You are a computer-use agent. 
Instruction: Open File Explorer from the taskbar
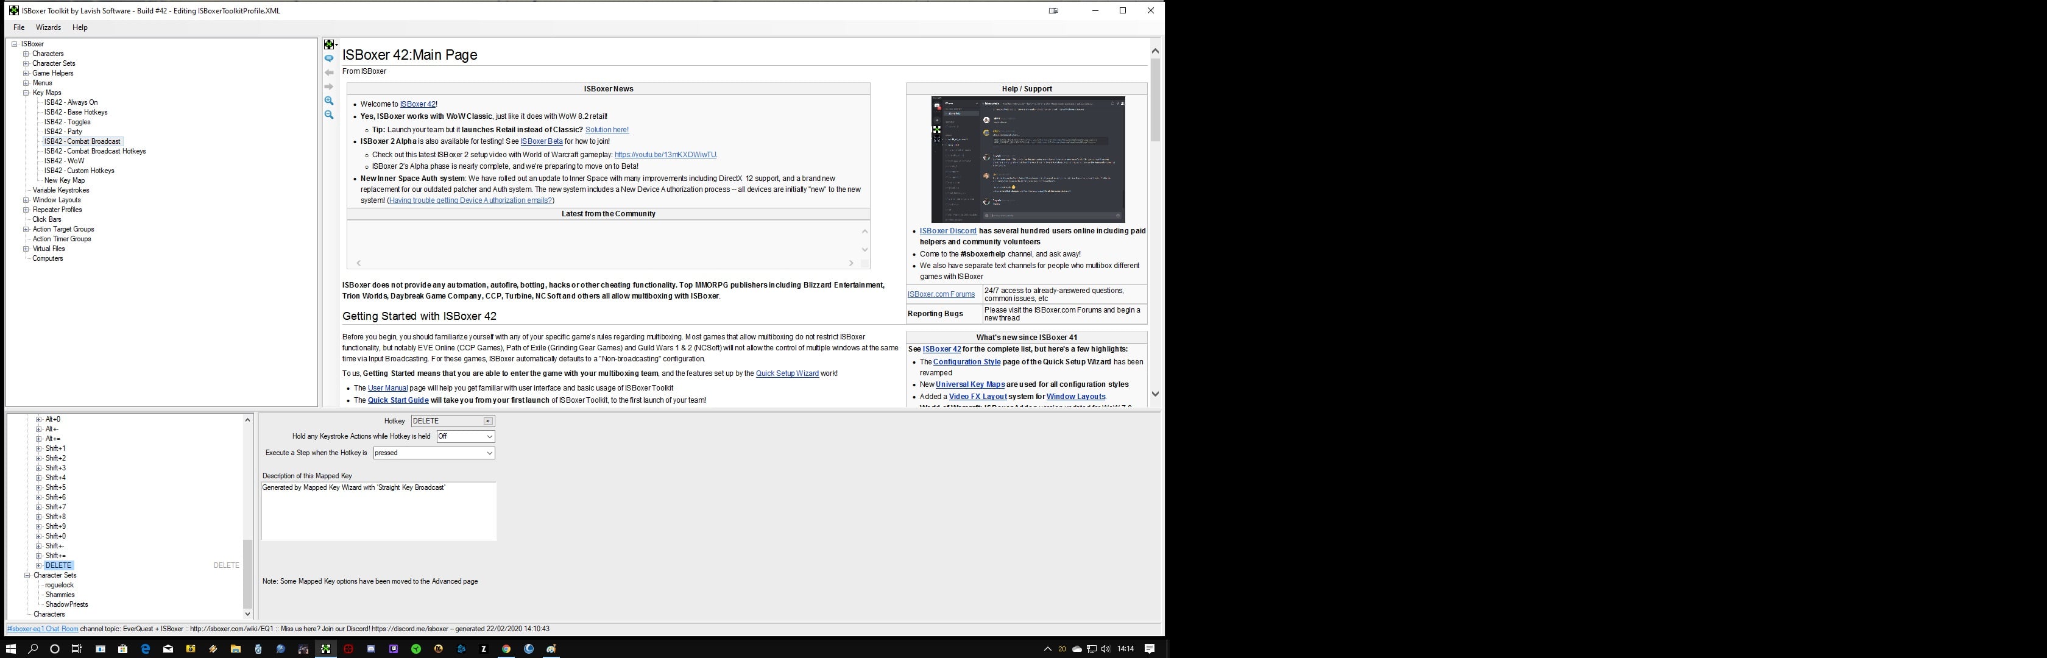235,649
